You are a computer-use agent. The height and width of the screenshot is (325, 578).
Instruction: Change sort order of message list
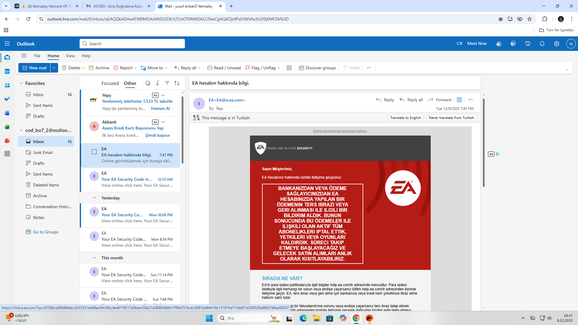(x=177, y=83)
